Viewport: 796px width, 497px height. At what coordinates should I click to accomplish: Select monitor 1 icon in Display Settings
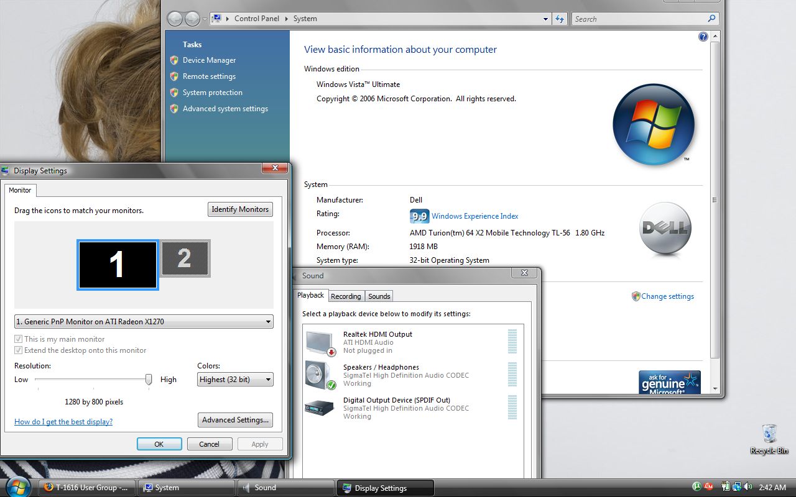(118, 265)
